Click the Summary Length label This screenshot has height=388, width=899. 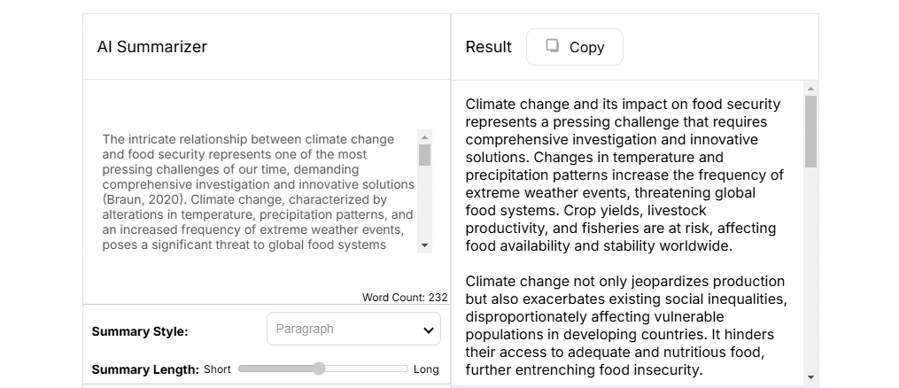145,369
